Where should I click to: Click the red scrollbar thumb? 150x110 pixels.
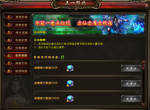coord(144,67)
